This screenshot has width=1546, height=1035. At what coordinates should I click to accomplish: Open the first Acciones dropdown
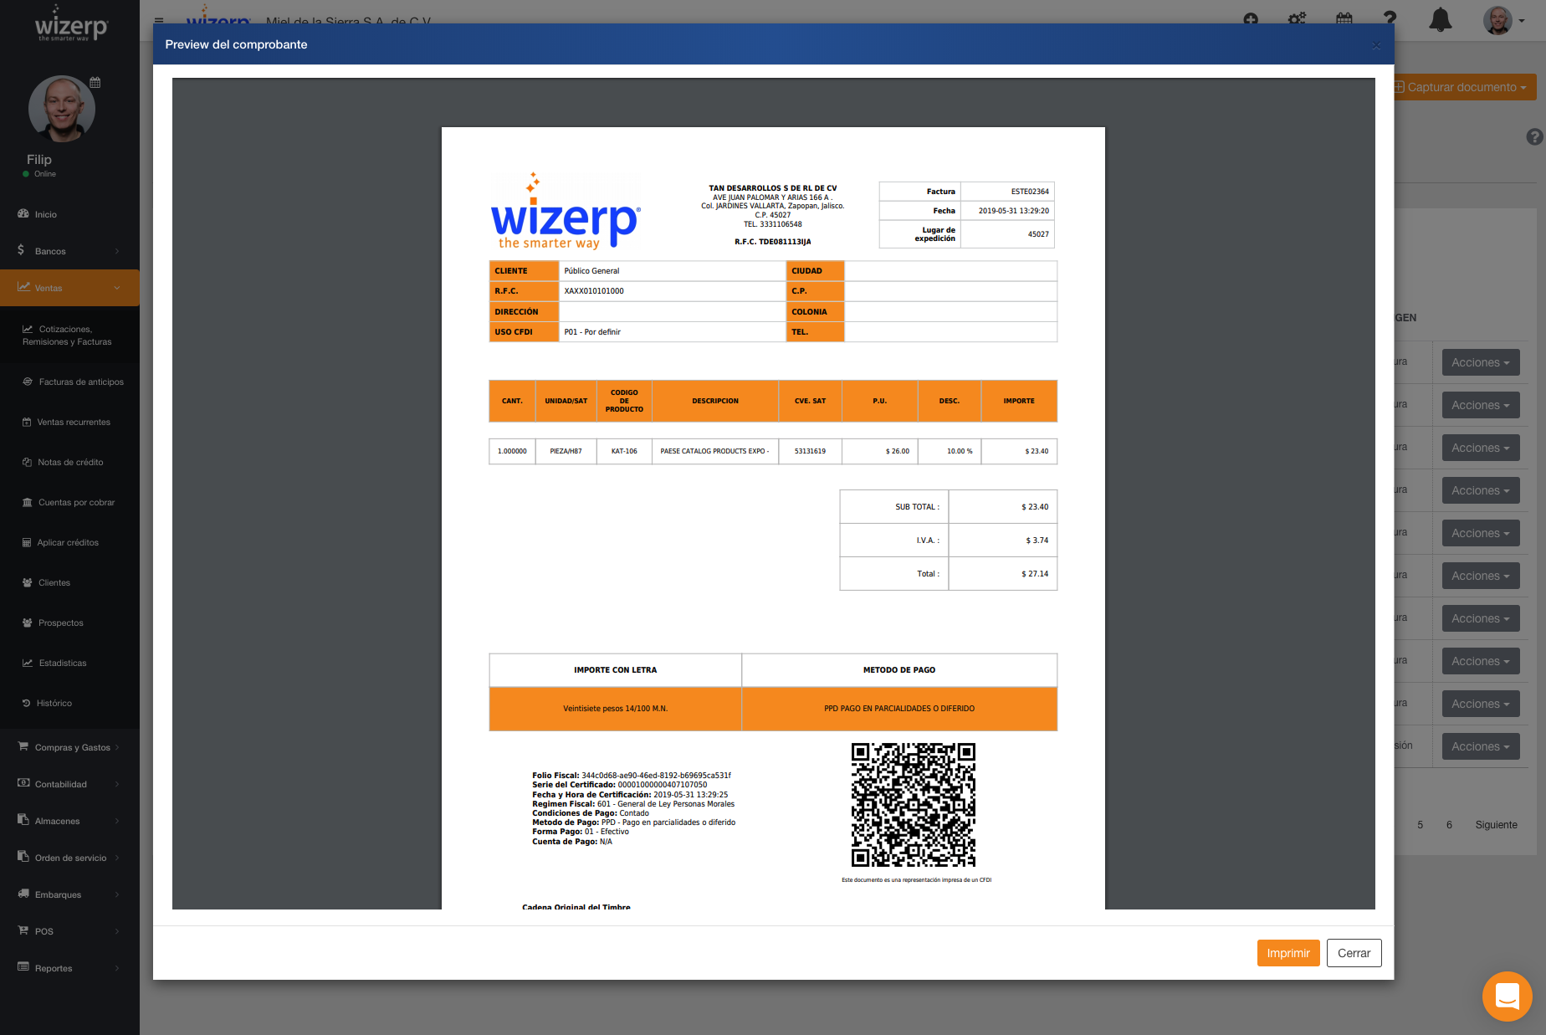click(1480, 362)
